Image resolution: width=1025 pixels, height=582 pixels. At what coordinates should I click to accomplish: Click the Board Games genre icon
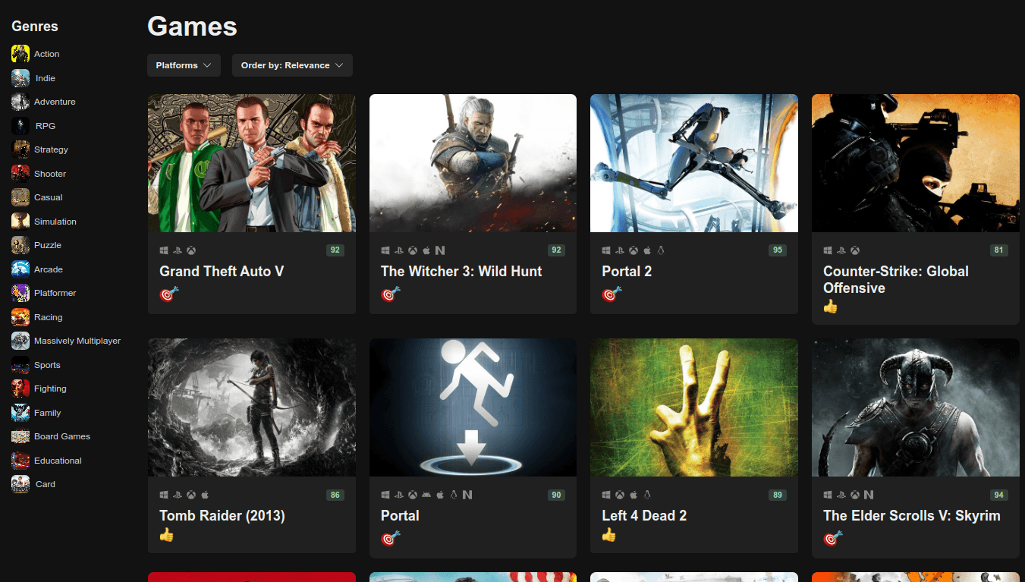20,436
